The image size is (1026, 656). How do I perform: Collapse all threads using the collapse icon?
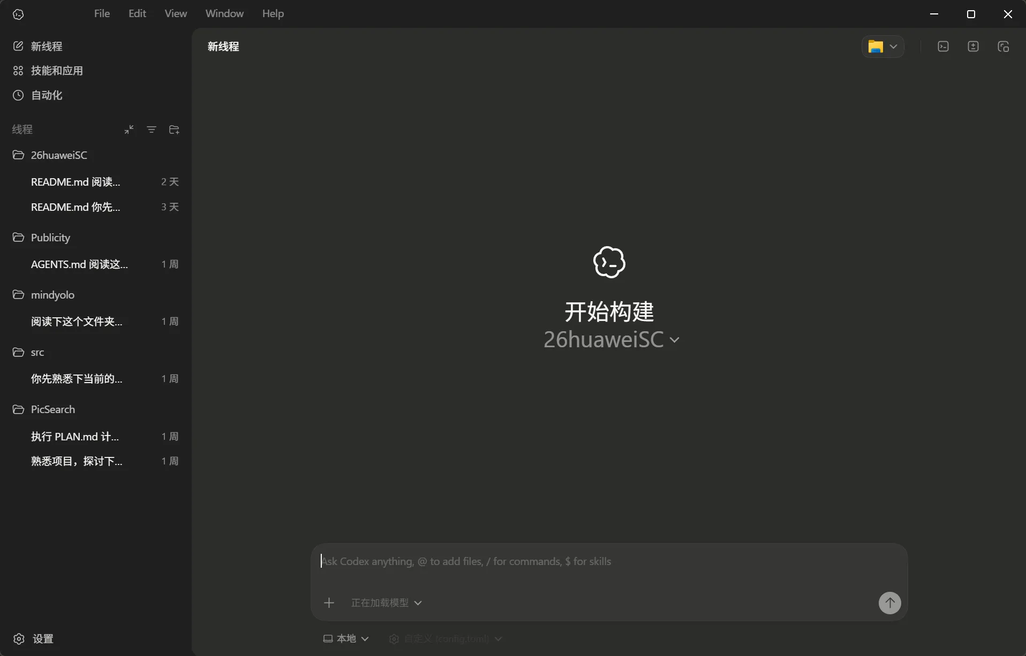pos(129,129)
